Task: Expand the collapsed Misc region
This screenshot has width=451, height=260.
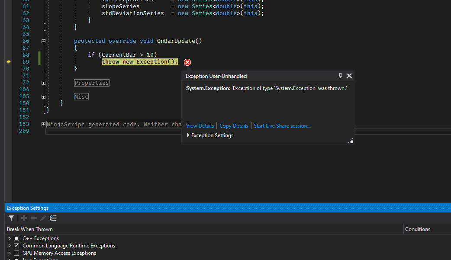Action: coord(43,96)
